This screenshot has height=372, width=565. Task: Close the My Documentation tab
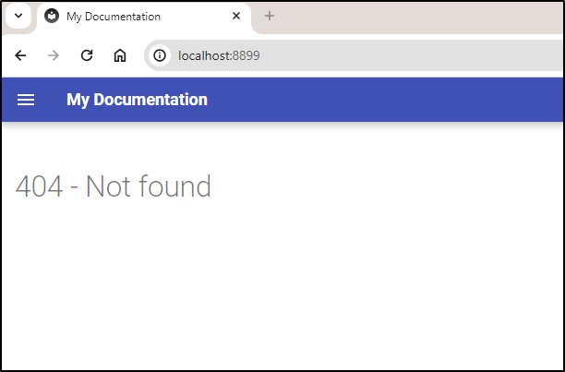236,16
